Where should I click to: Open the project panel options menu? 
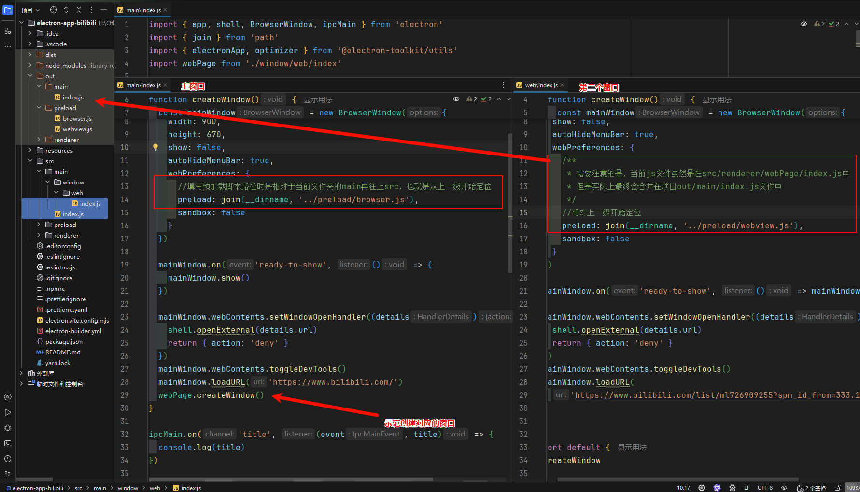pyautogui.click(x=91, y=10)
